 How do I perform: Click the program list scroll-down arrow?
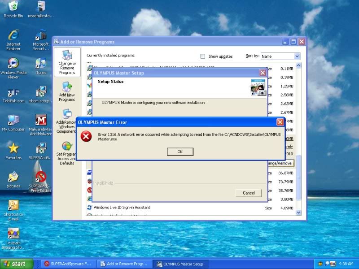[x=298, y=212]
